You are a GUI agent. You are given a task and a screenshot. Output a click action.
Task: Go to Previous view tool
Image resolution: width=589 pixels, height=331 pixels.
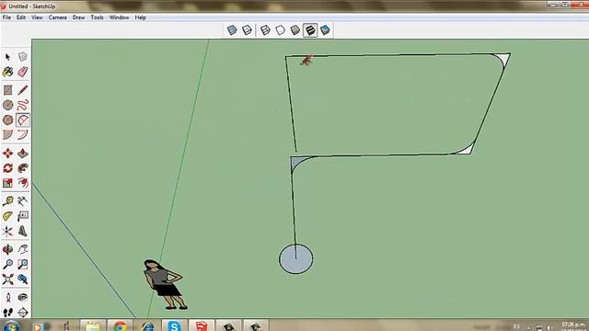(22, 280)
